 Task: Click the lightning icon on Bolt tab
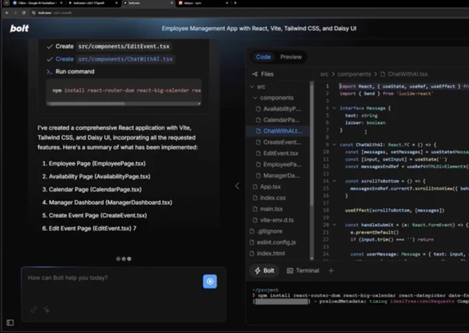257,270
